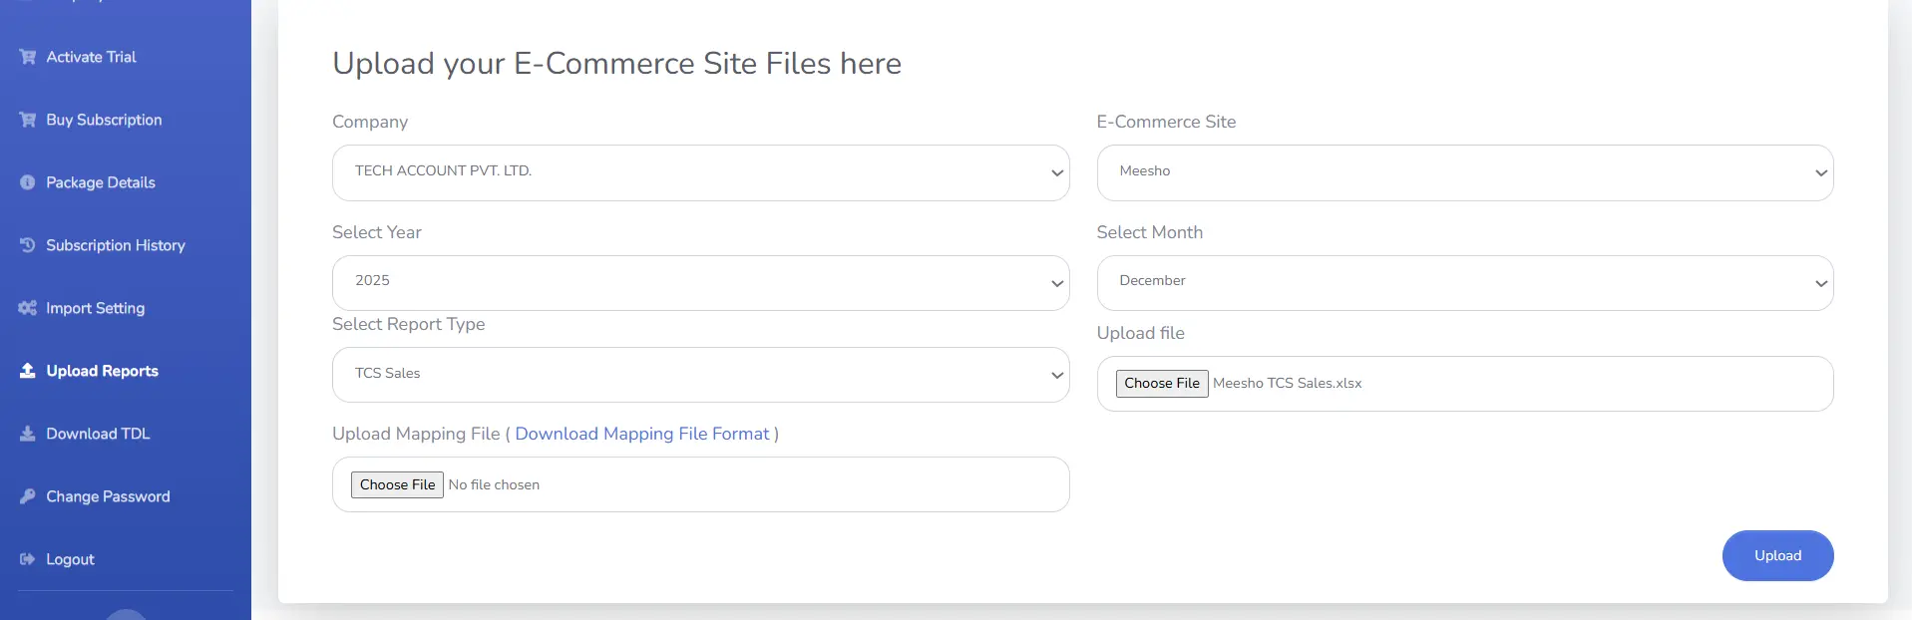Expand the Select Month dropdown showing December
This screenshot has height=620, width=1912.
coord(1464,282)
